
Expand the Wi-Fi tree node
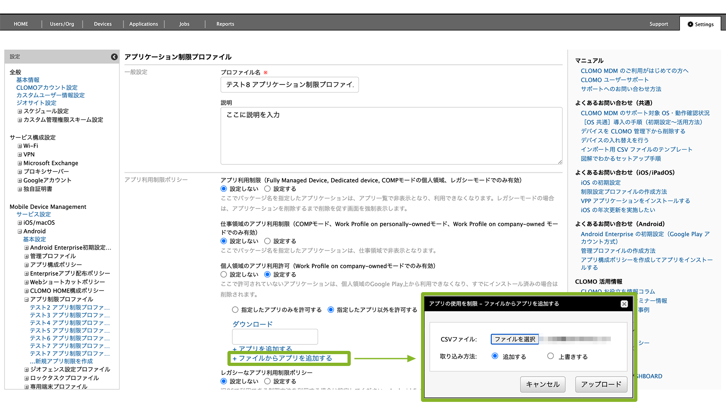coord(20,146)
